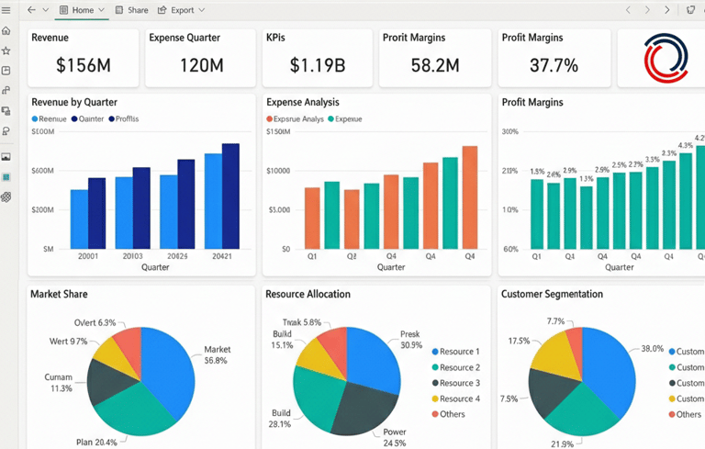Go to the home icon in sidebar
Viewport: 705px width, 449px height.
click(6, 30)
